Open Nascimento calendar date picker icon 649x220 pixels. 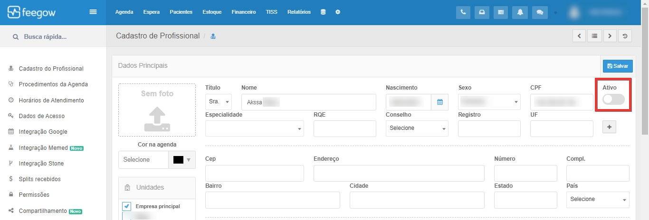click(439, 102)
